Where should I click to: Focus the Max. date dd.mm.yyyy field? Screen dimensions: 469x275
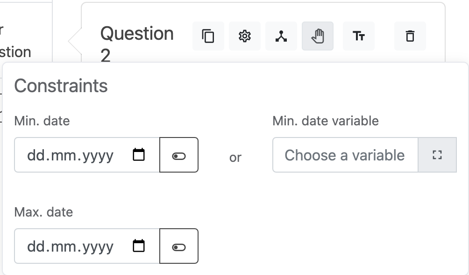point(75,246)
